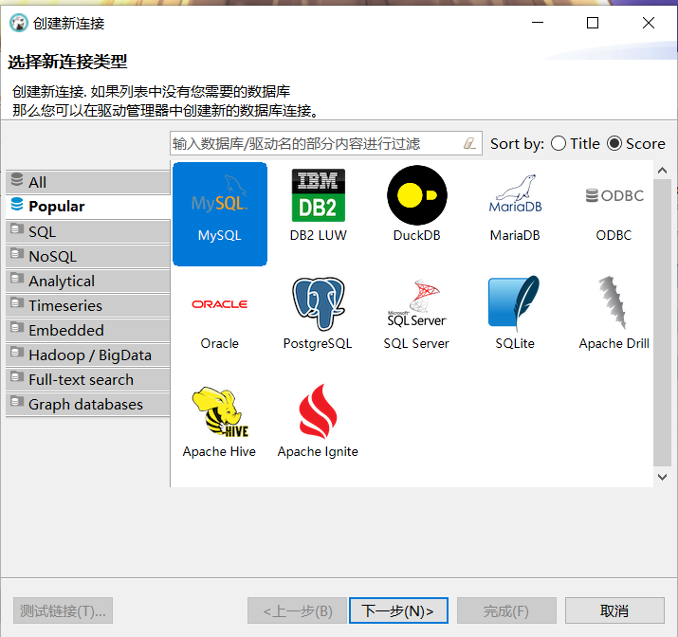Minimize the 创建新连接 dialog

[x=538, y=23]
